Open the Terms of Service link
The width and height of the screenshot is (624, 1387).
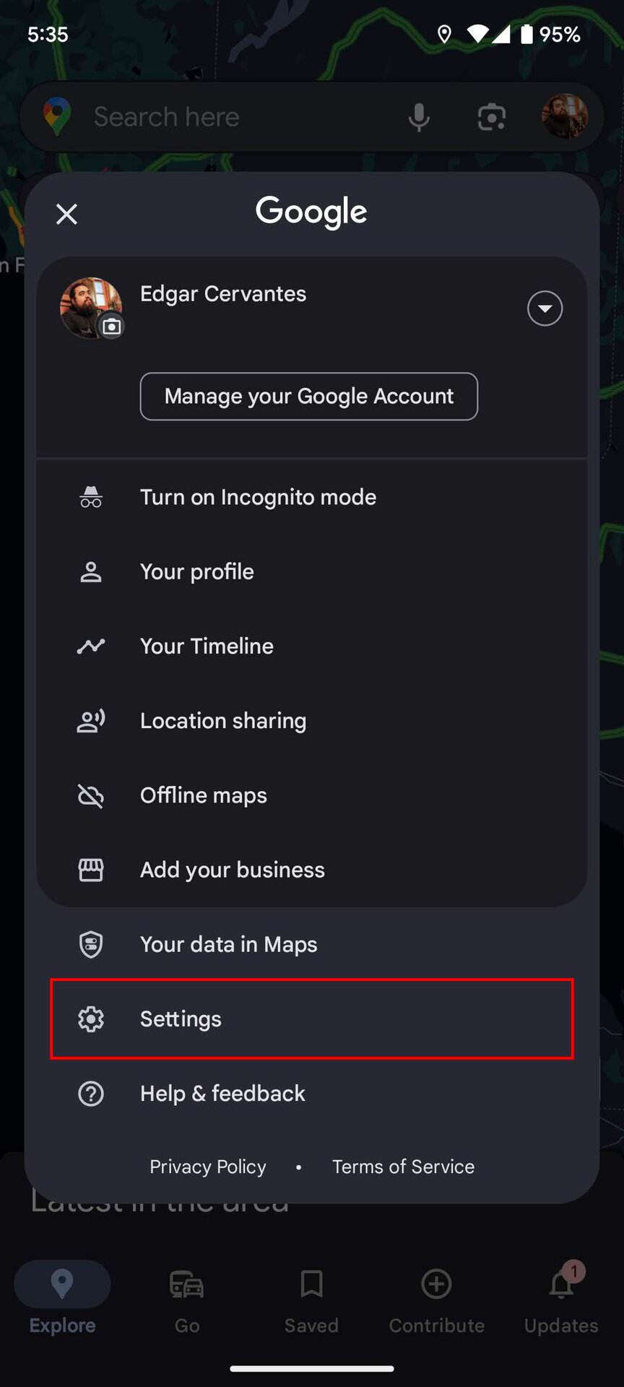[x=403, y=1167]
